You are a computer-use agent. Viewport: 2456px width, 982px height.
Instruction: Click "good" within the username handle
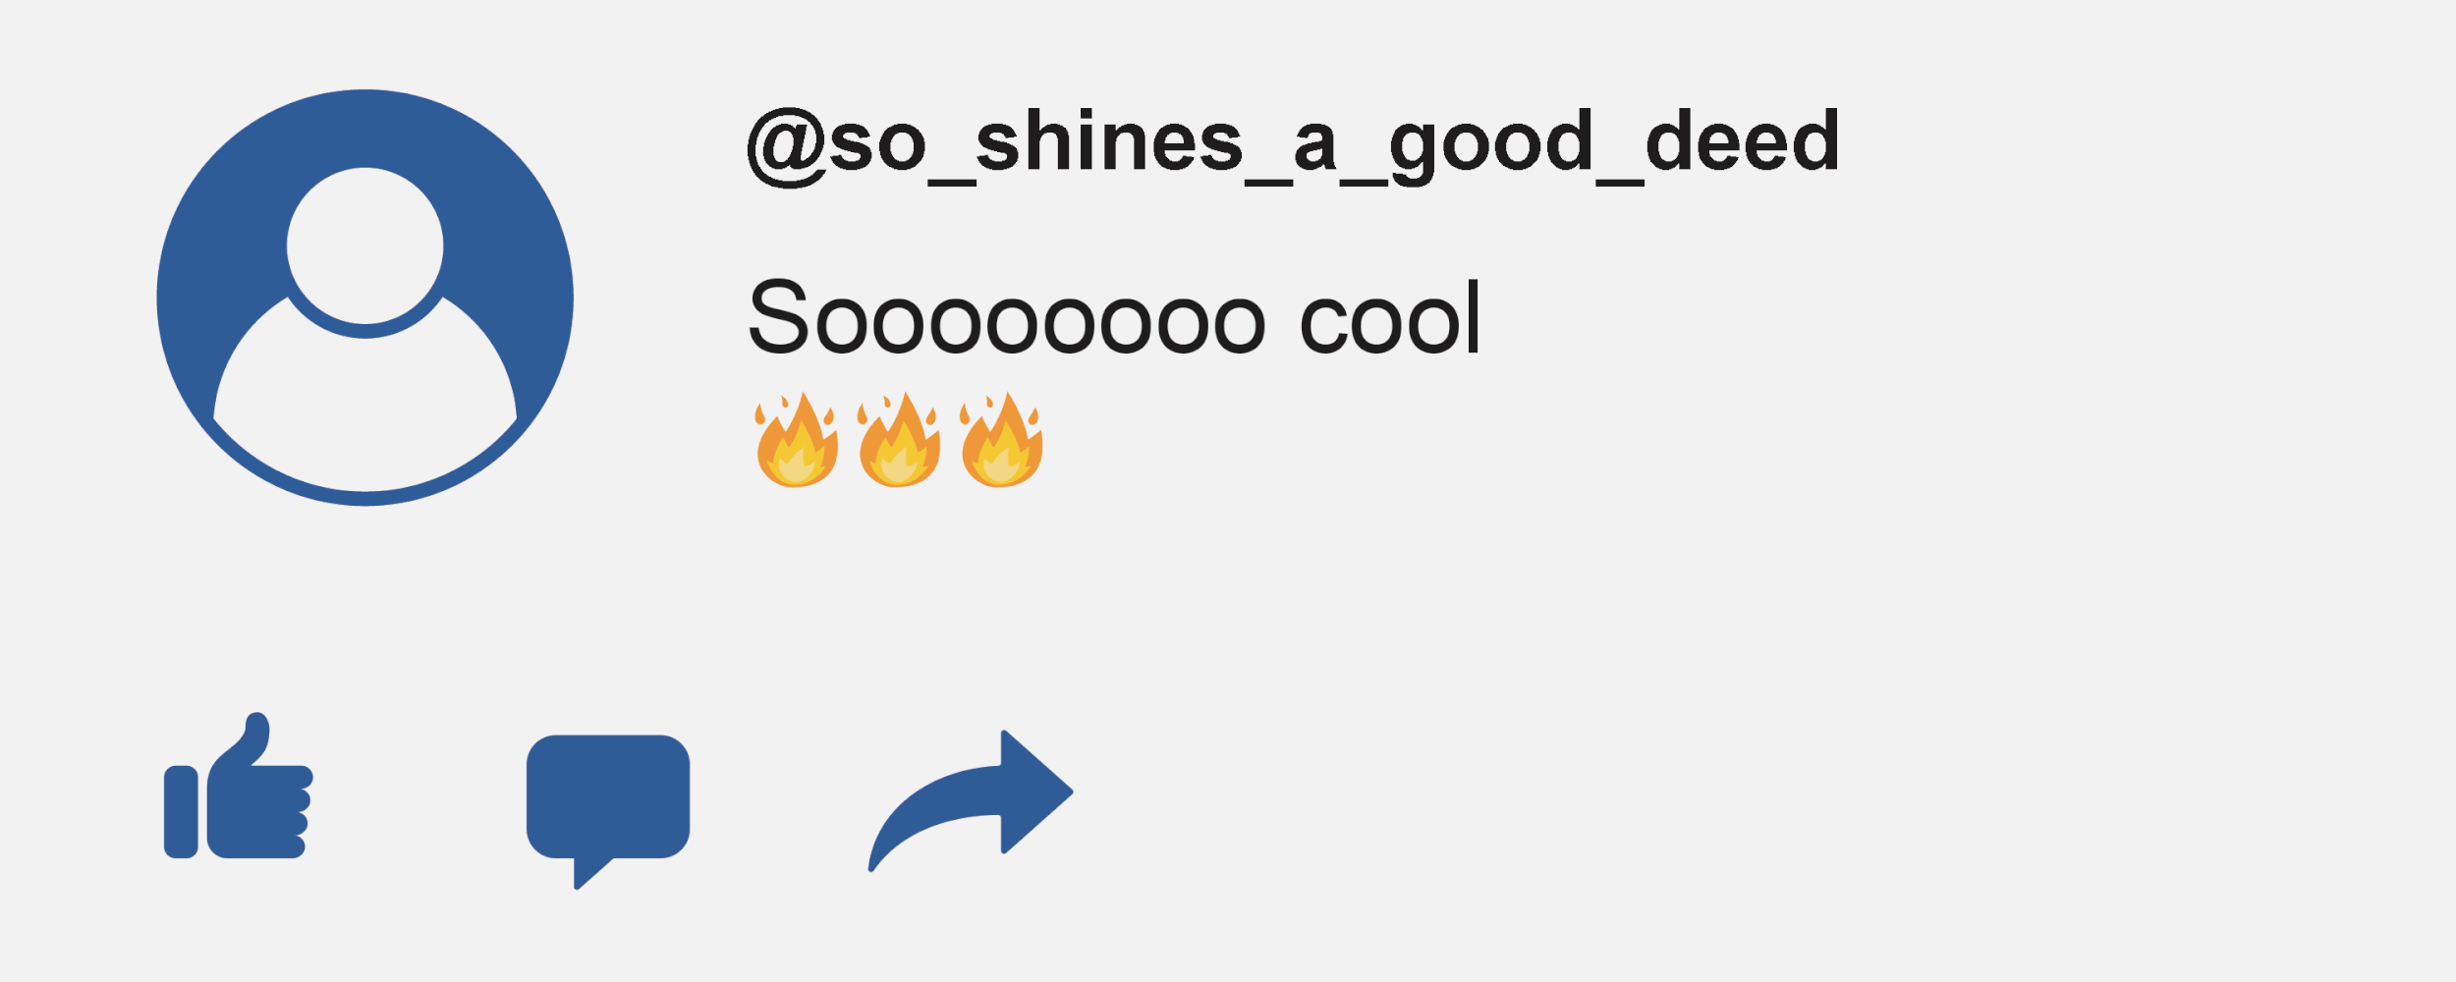tap(1491, 145)
